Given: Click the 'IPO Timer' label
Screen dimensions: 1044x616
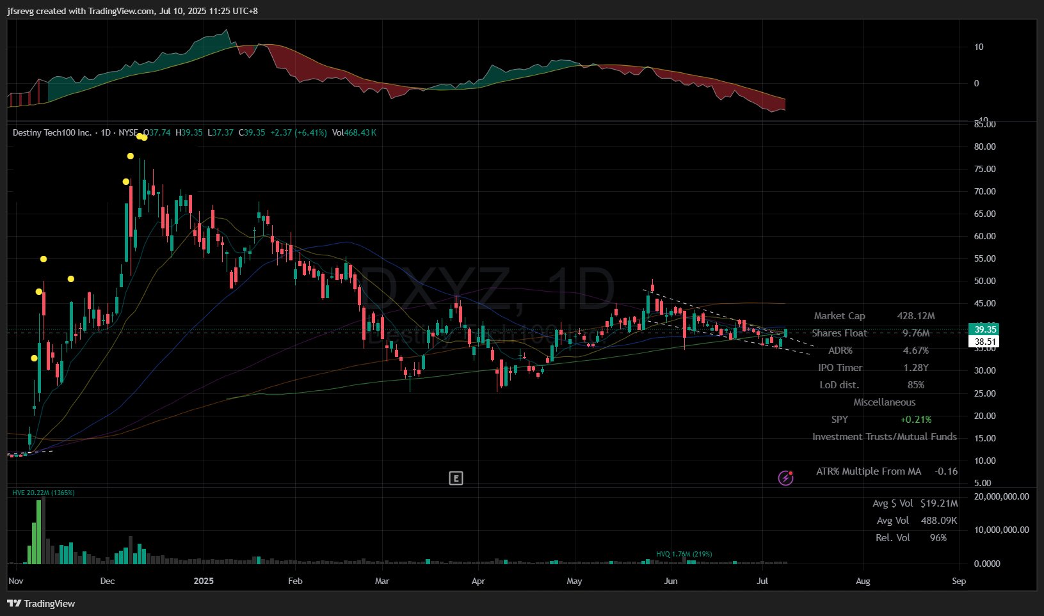Looking at the screenshot, I should (840, 368).
